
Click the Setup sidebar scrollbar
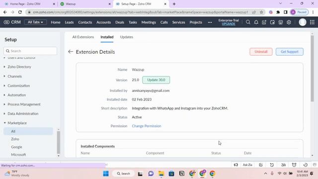[x=59, y=143]
